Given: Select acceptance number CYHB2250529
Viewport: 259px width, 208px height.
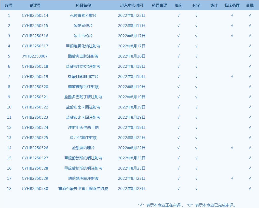Looking at the screenshot, I should pos(35,178).
